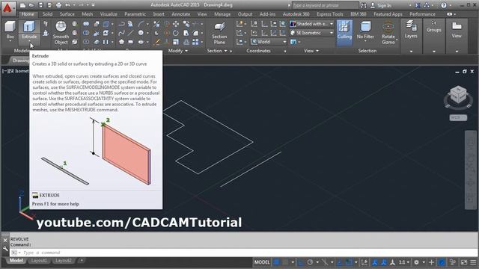Click the Customization menu icon in status bar

473,262
